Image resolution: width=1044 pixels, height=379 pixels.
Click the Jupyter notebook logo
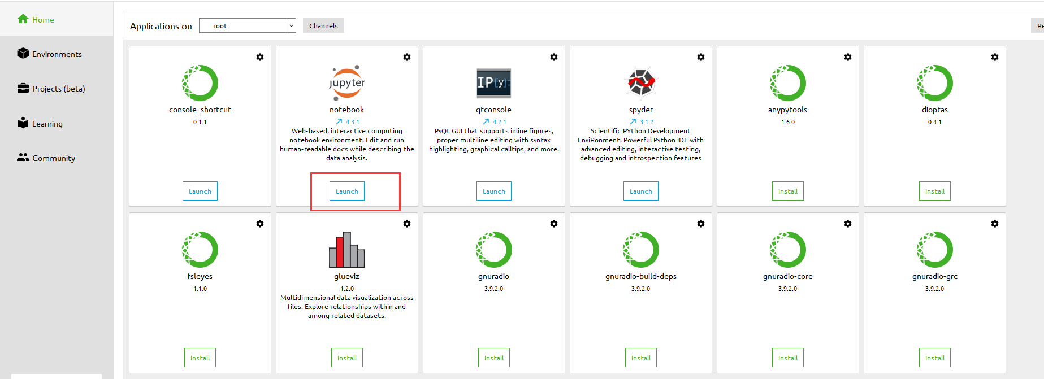[x=347, y=83]
